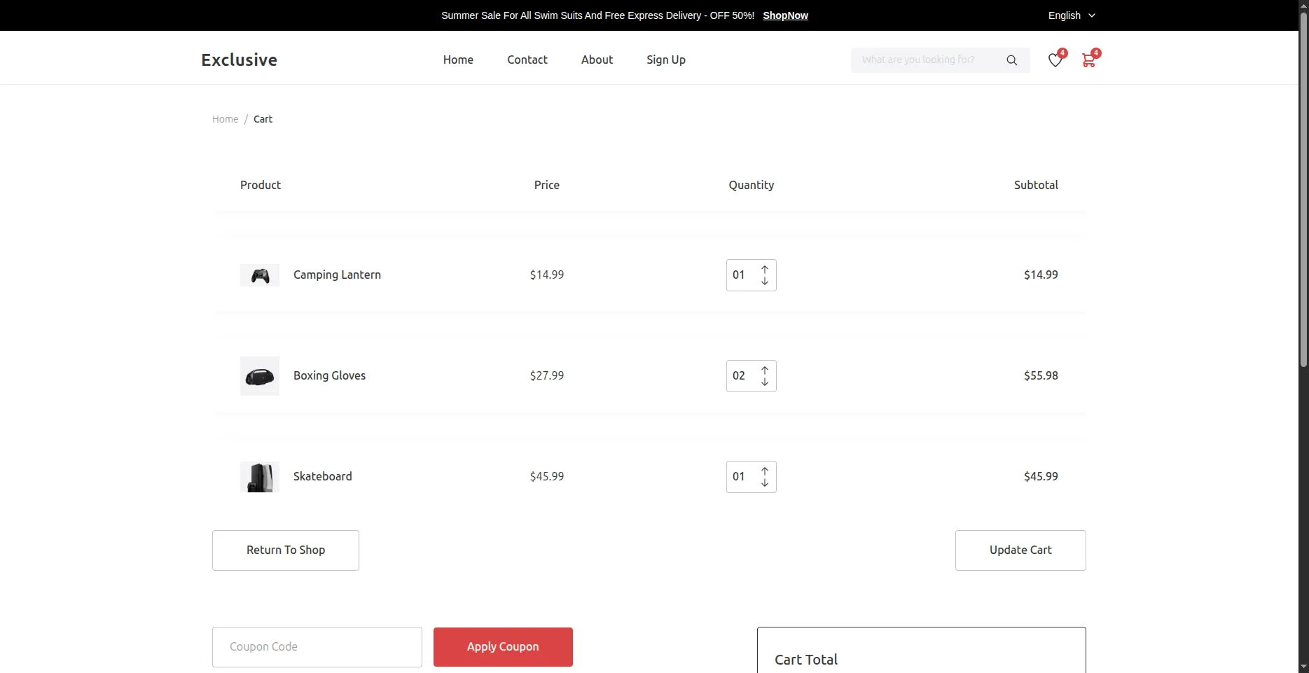Screen dimensions: 1309x673
Task: Click the Skateboard product thumbnail
Action: 260,477
